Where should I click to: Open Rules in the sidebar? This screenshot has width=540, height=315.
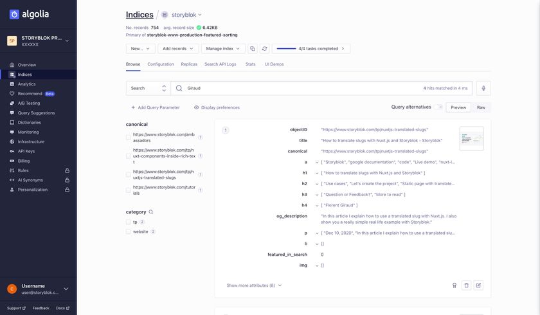click(23, 170)
